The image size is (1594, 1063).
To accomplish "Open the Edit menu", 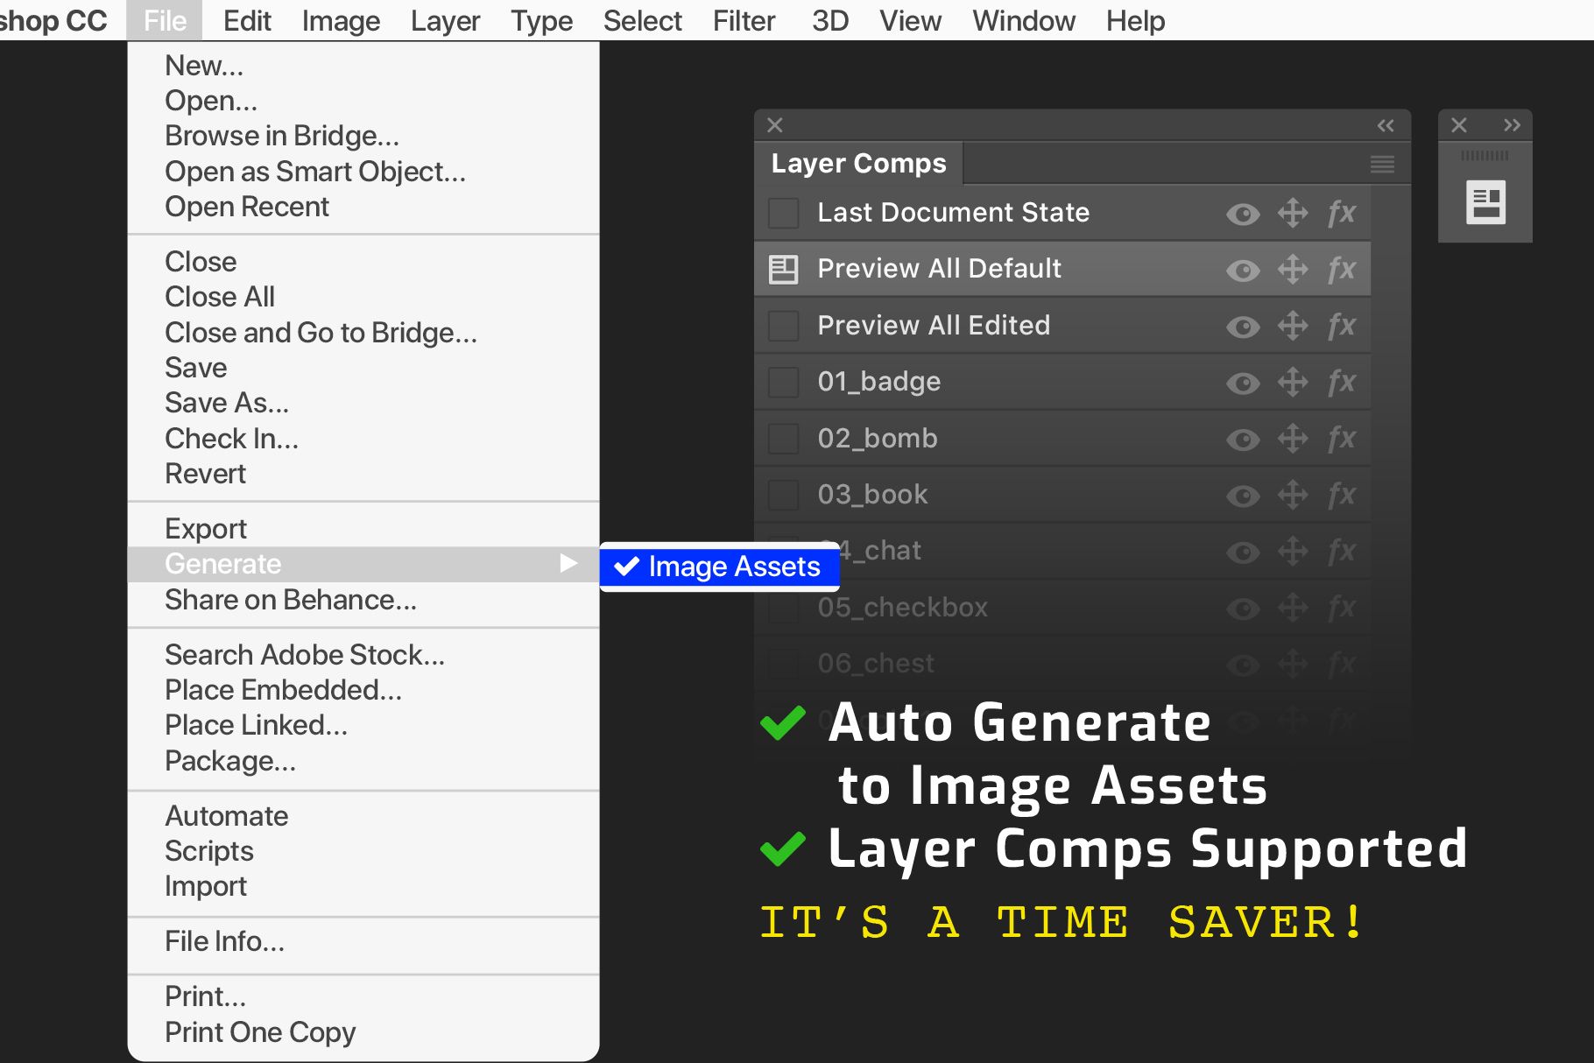I will (x=247, y=20).
